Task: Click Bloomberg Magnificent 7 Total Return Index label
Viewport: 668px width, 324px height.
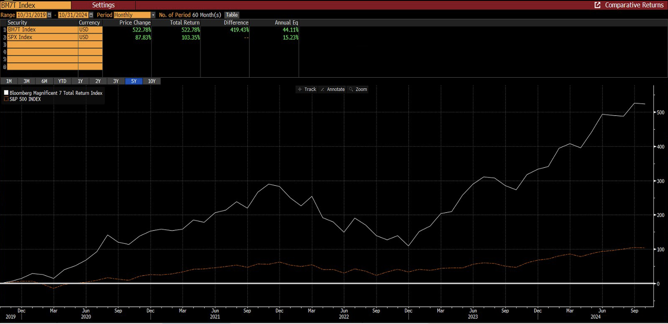Action: (x=56, y=93)
